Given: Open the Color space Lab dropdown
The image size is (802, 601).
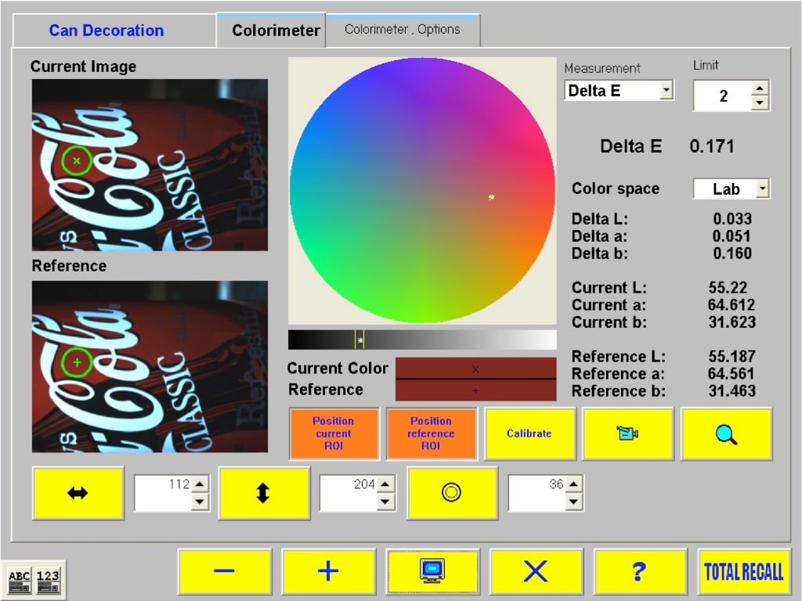Looking at the screenshot, I should (762, 189).
